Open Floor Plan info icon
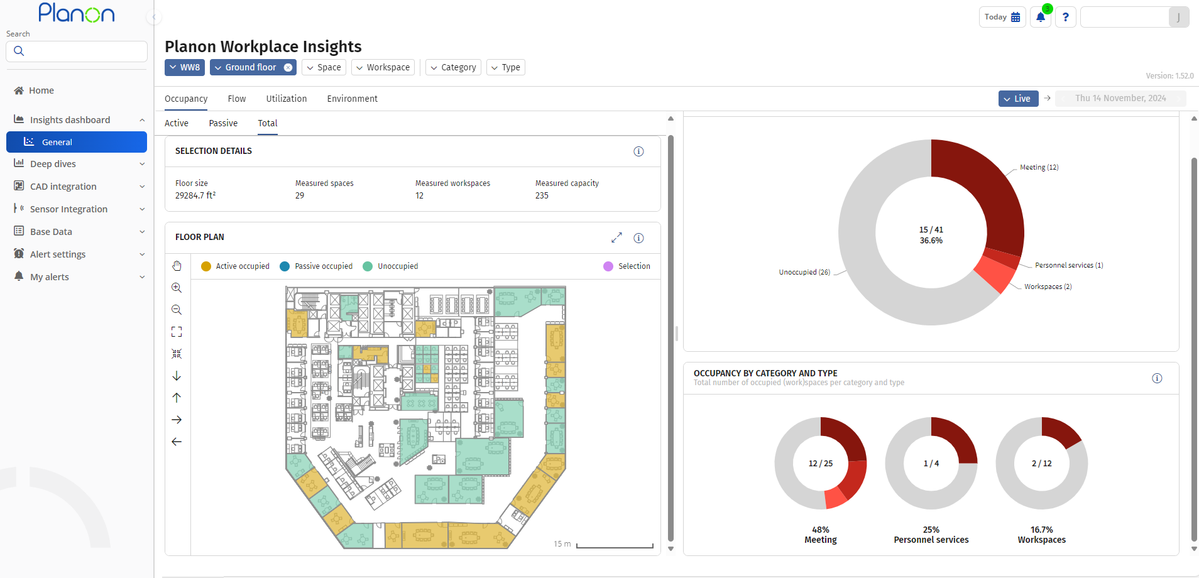 pos(638,237)
